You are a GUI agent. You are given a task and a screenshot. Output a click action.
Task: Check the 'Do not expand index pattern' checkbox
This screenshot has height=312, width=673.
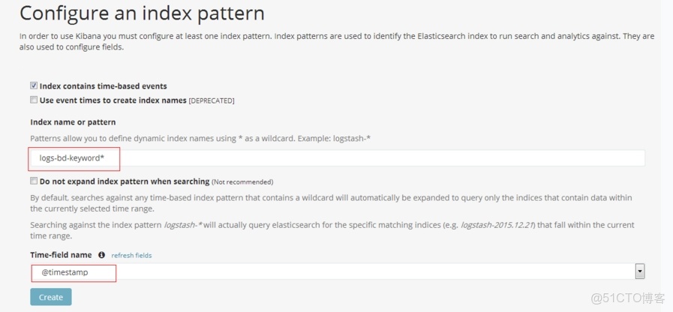(x=34, y=181)
